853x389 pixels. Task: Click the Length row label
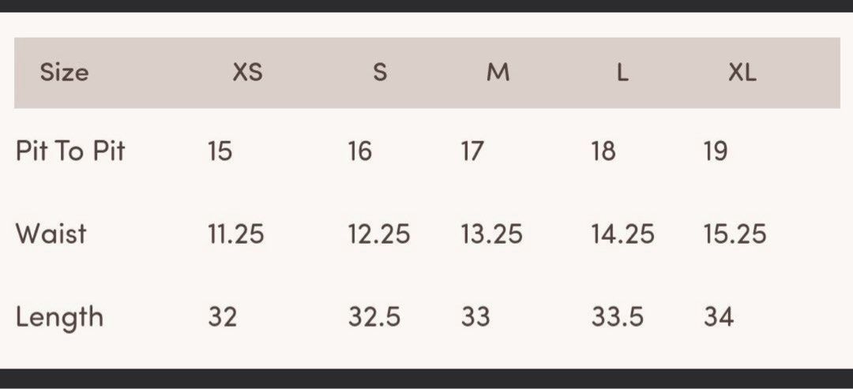coord(59,317)
